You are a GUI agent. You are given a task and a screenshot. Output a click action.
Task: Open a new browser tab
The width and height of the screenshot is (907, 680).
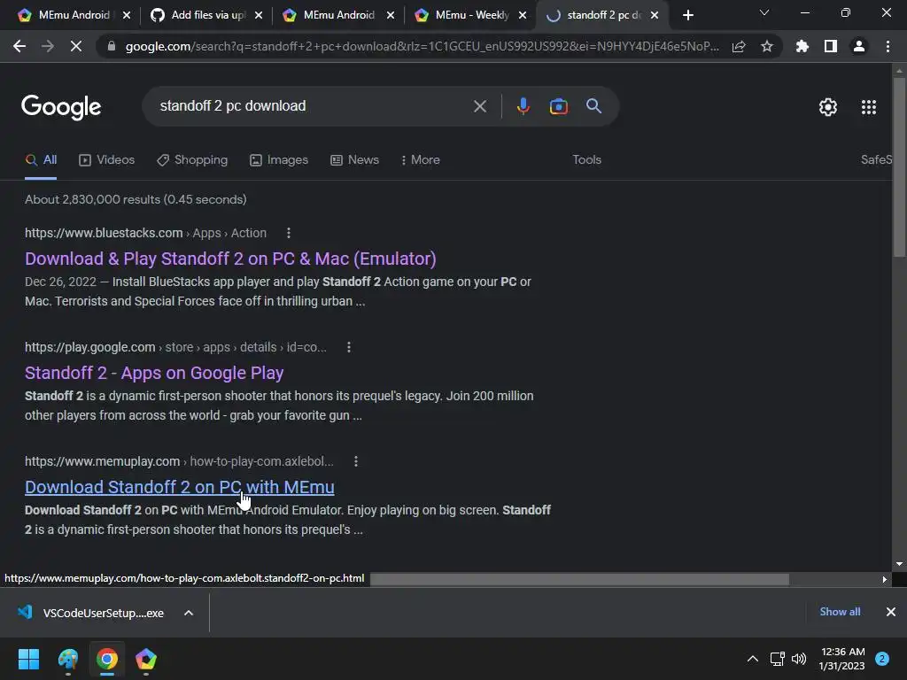click(687, 15)
